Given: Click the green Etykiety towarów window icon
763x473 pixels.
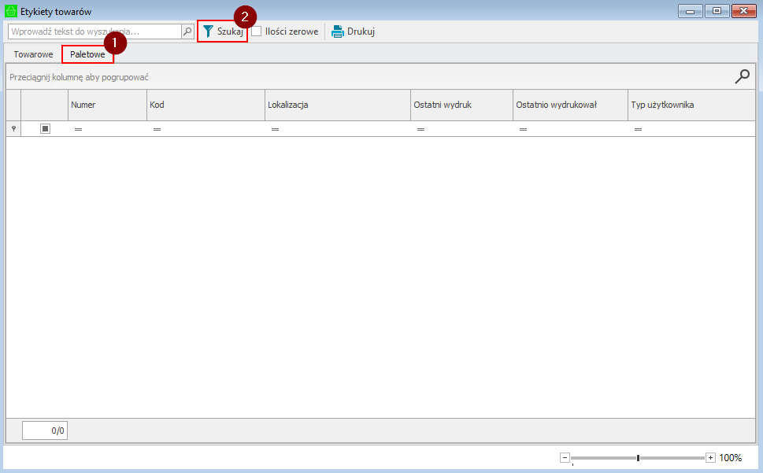Looking at the screenshot, I should 11,11.
